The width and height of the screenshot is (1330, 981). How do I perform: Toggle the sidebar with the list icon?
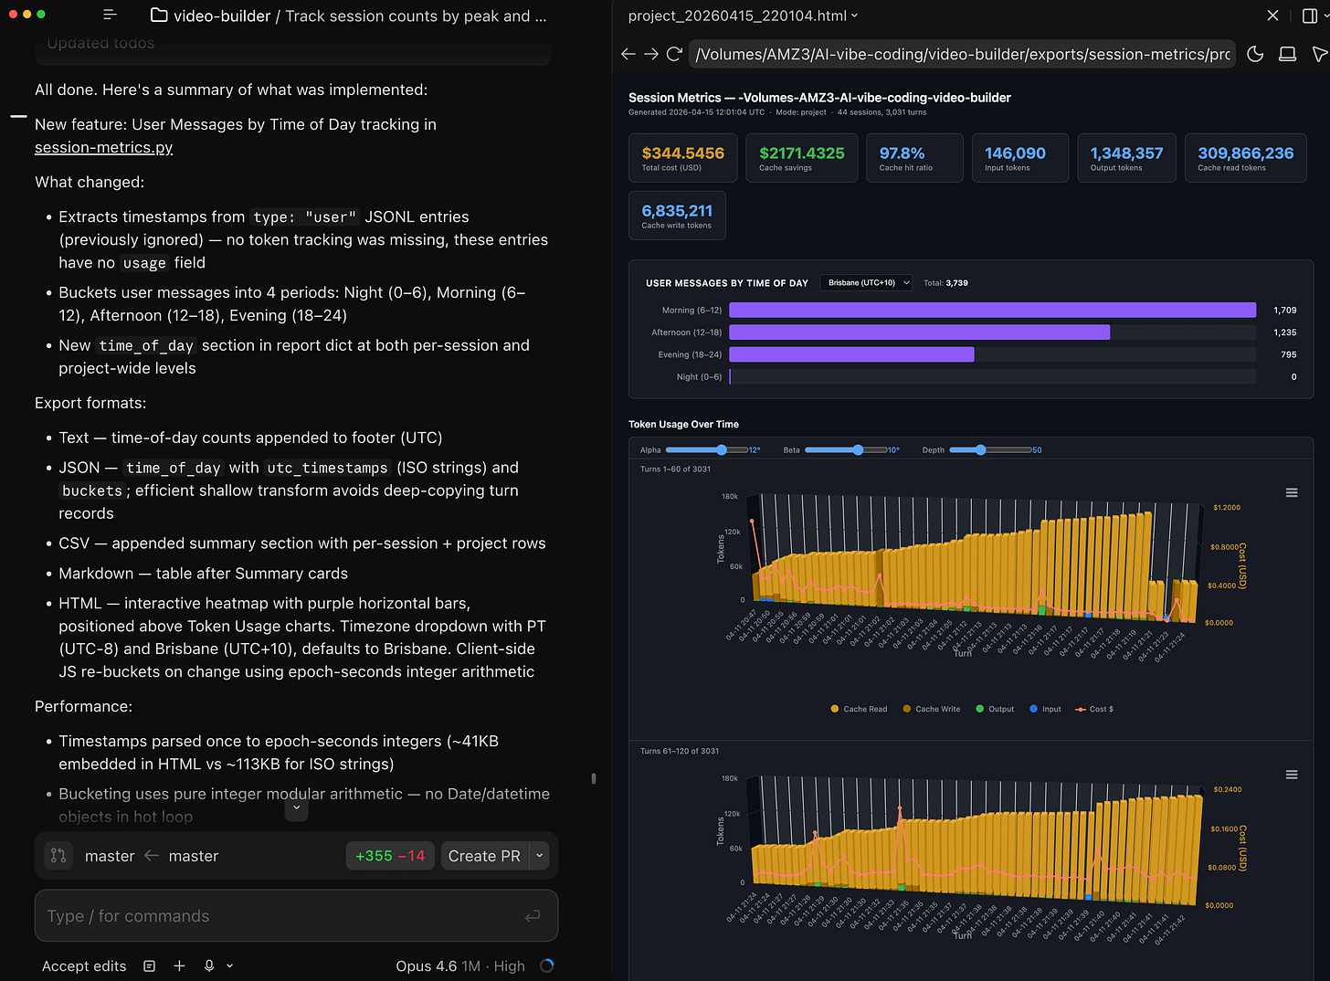[111, 15]
